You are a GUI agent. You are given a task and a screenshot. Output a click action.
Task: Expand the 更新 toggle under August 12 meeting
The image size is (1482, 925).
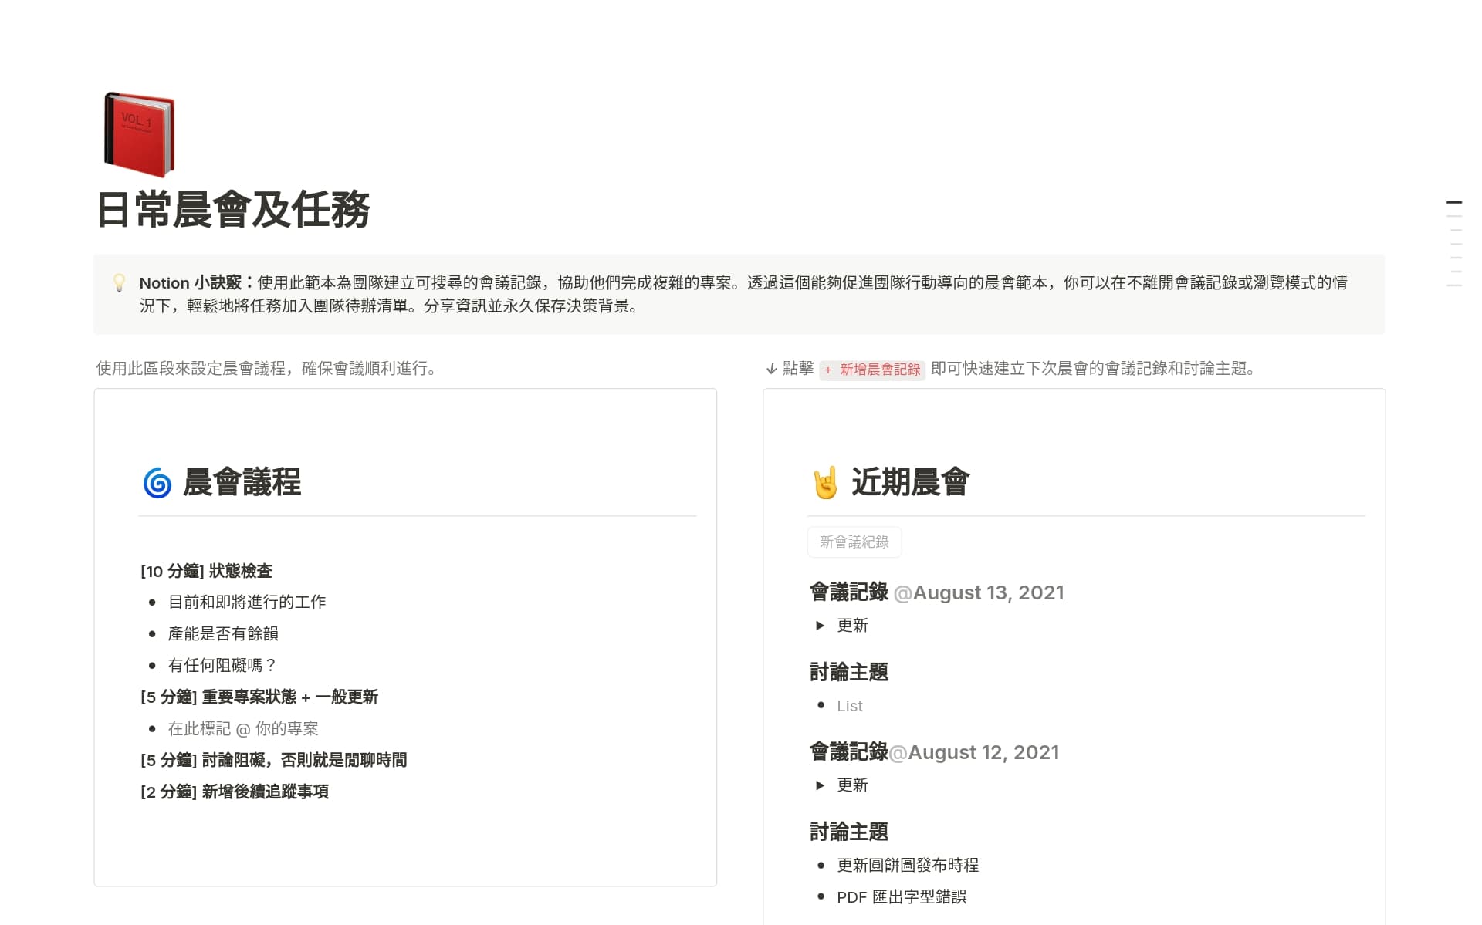pyautogui.click(x=820, y=785)
